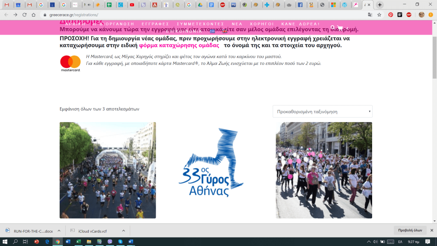437x246 pixels.
Task: Click the translate page icon
Action: coord(370,15)
